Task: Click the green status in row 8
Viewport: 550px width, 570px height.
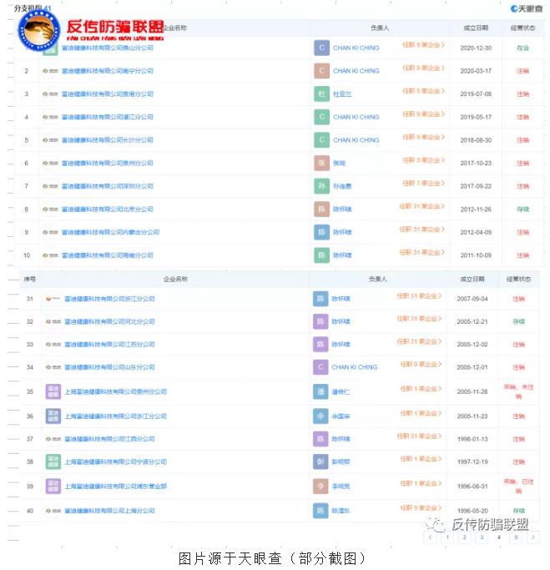Action: pyautogui.click(x=523, y=209)
